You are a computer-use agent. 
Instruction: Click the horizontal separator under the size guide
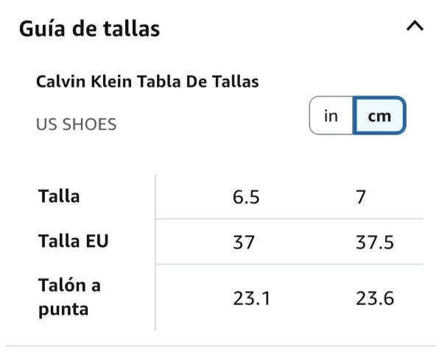pyautogui.click(x=221, y=345)
